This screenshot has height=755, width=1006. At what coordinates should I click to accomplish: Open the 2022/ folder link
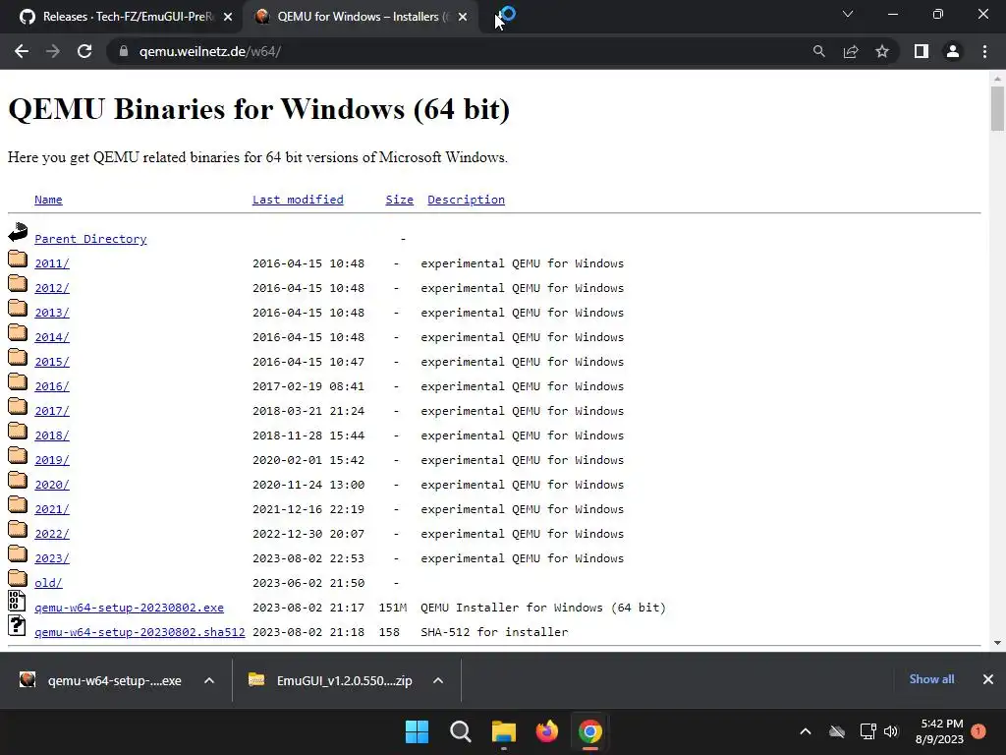click(52, 534)
